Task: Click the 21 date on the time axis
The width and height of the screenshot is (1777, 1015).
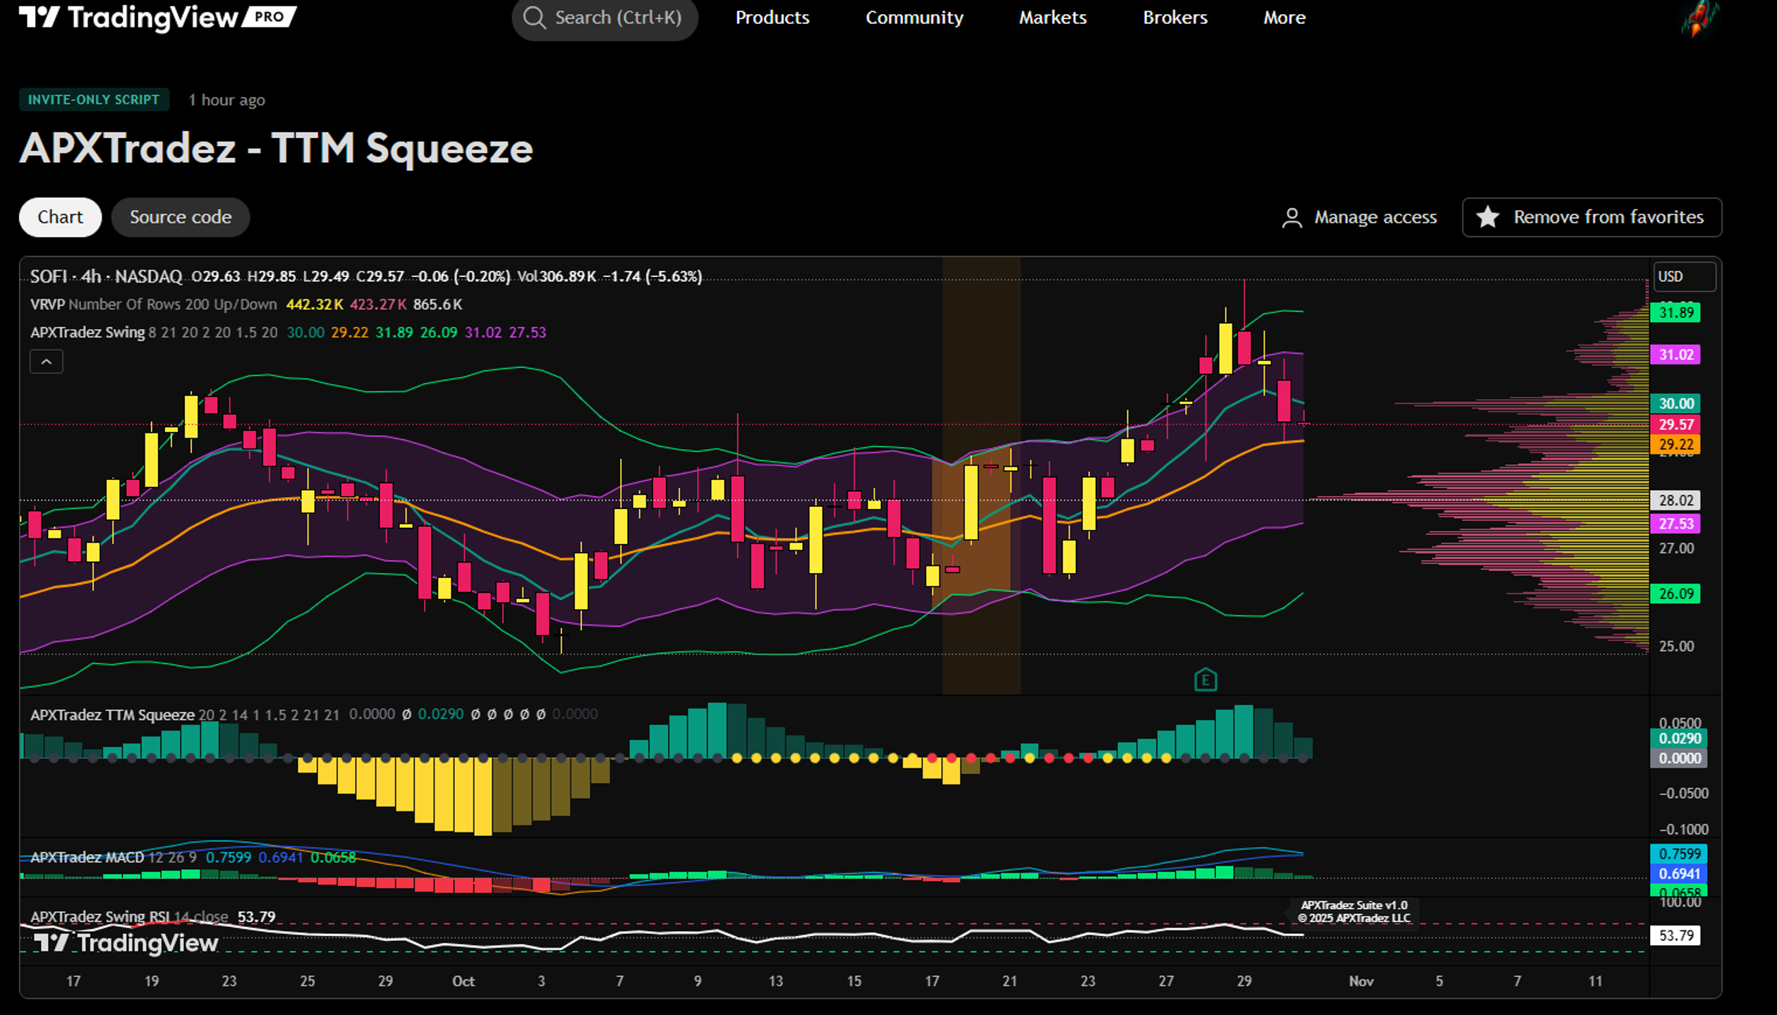Action: pos(1010,981)
